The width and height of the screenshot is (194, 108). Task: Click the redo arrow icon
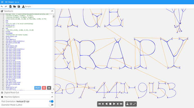pos(6,6)
